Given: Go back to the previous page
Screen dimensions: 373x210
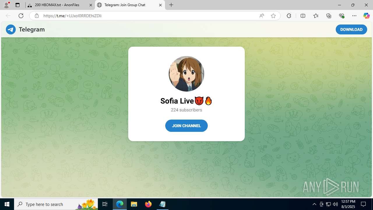Looking at the screenshot, I should tap(8, 16).
